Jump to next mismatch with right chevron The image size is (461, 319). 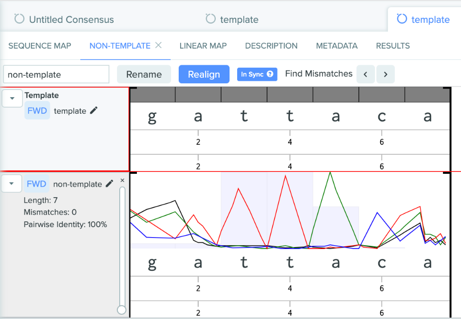click(385, 74)
